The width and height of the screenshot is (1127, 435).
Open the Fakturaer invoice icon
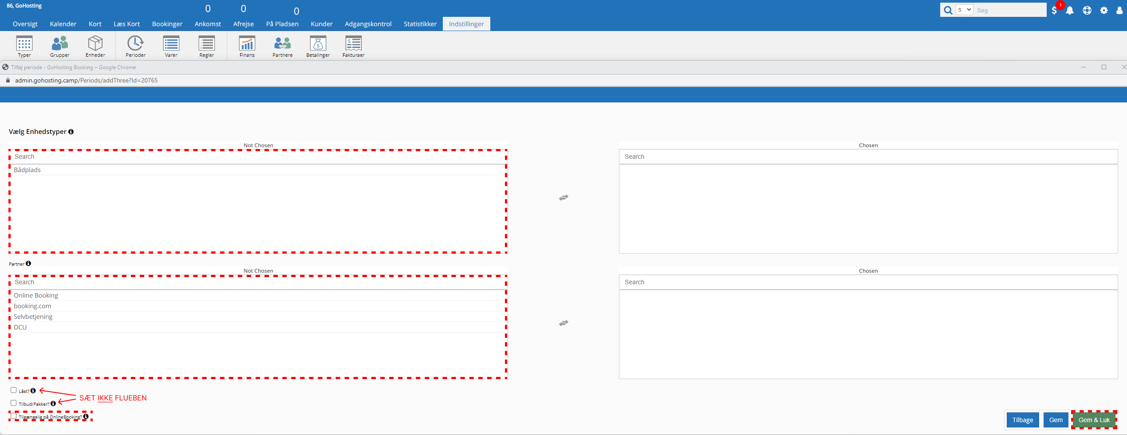click(353, 44)
